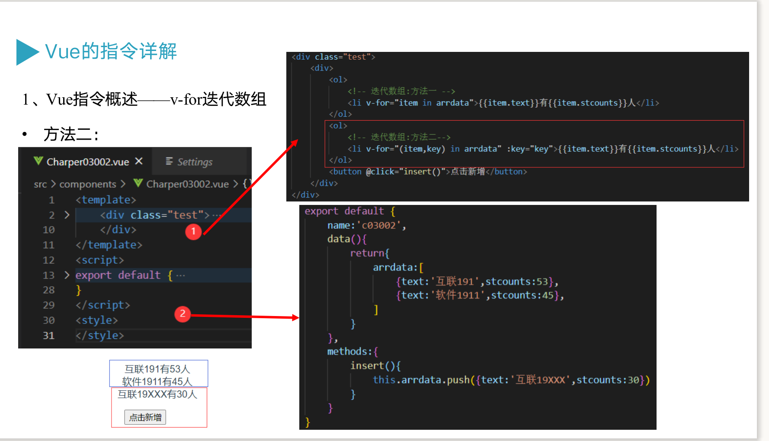Click the arrdata:[ line in code

coord(398,267)
